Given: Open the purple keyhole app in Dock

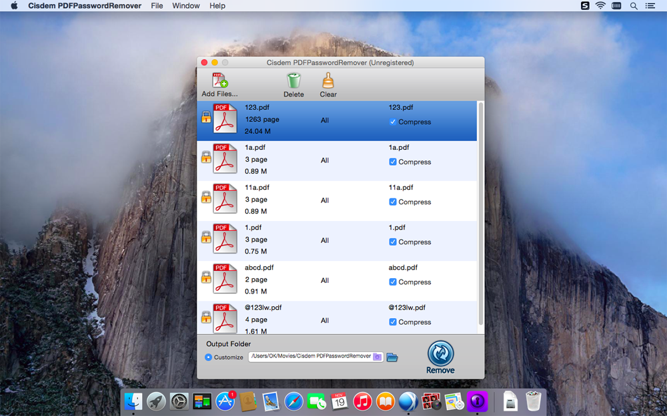Looking at the screenshot, I should click(477, 401).
